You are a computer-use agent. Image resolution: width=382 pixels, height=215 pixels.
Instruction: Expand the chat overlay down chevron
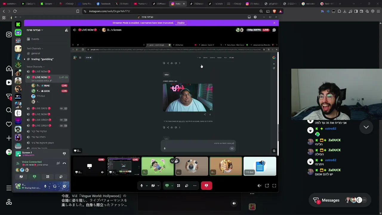366,127
